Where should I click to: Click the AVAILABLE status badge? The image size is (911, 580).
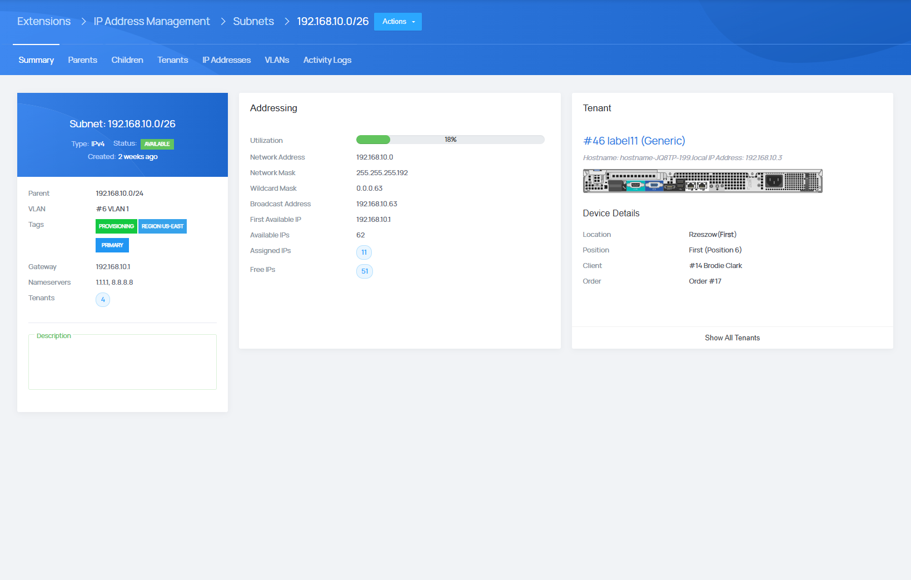tap(157, 144)
